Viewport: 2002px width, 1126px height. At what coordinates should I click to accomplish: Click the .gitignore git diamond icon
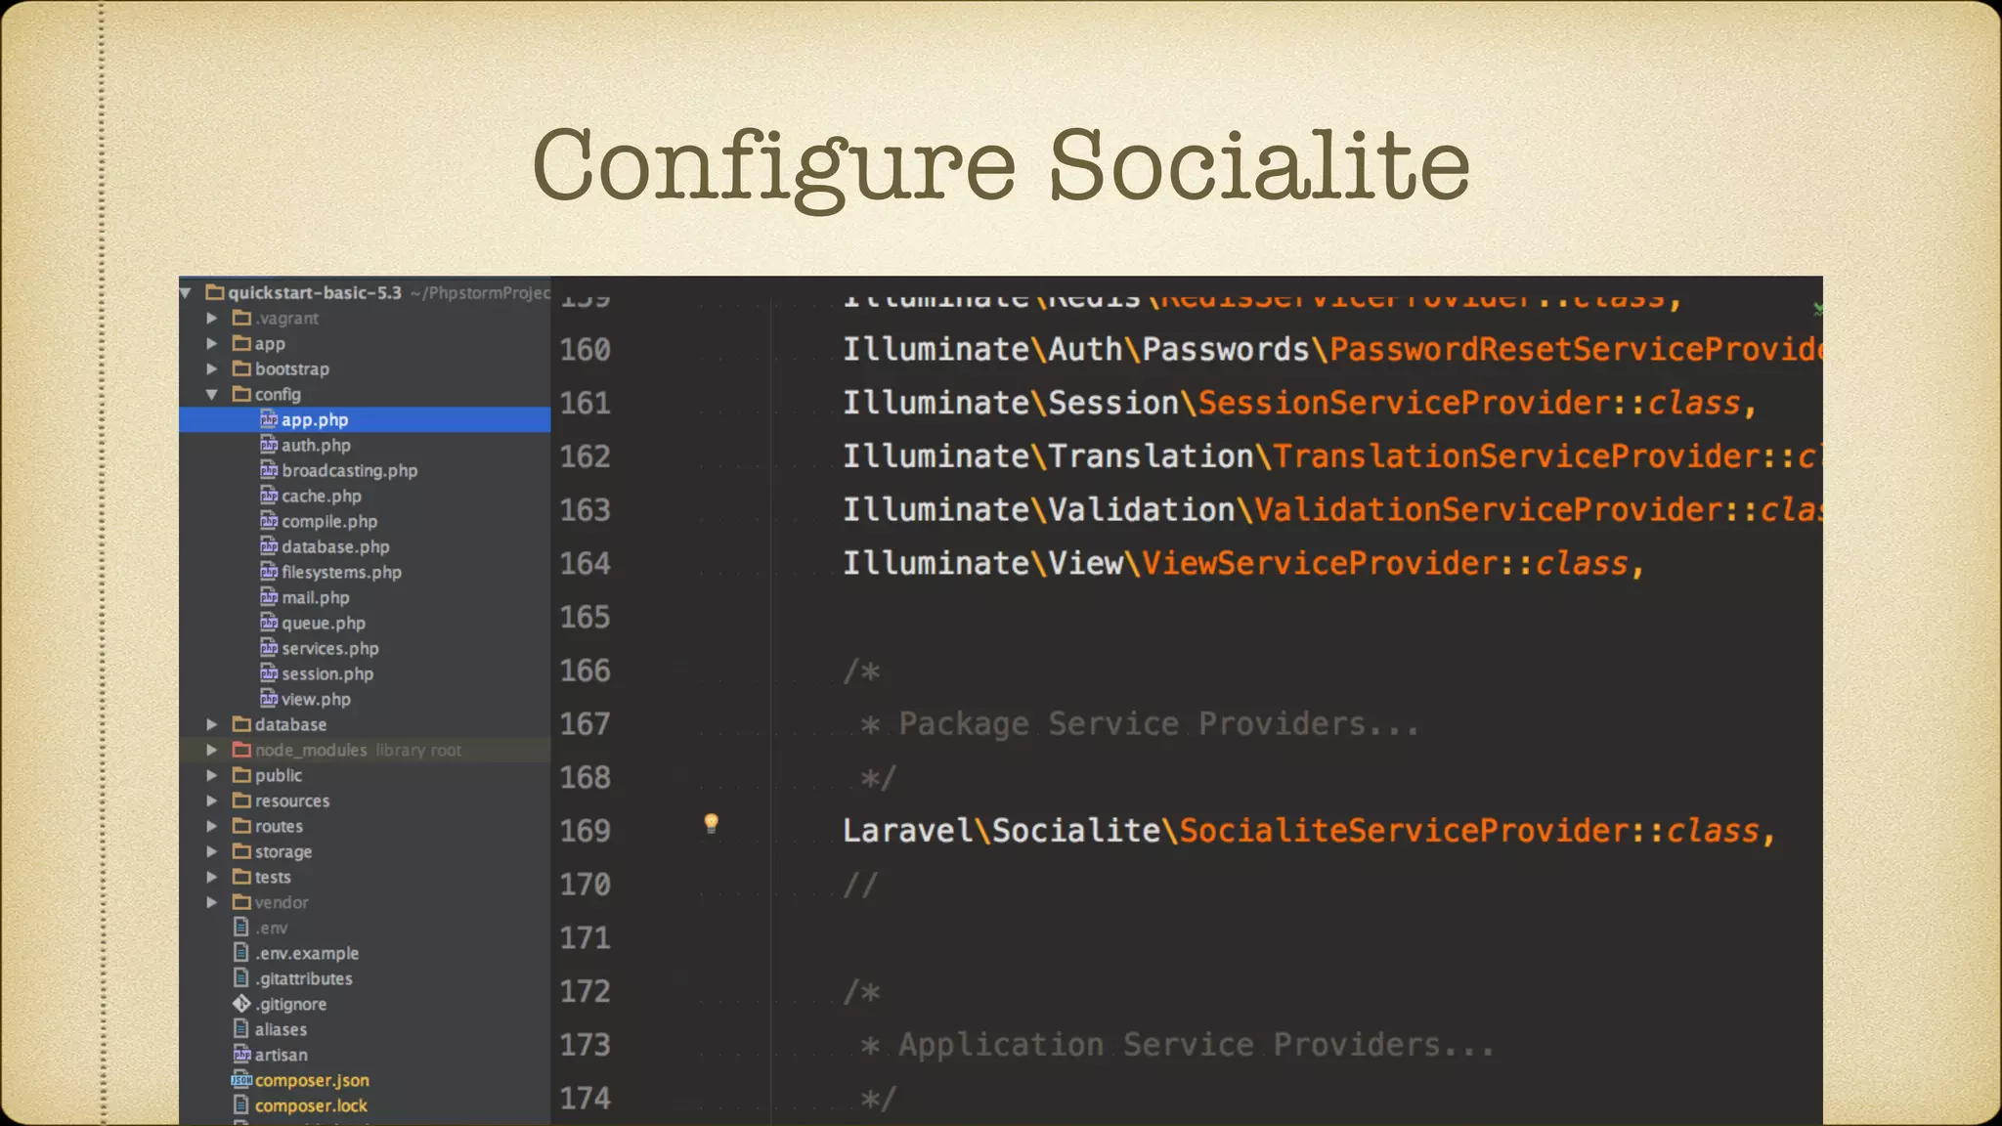(241, 1003)
